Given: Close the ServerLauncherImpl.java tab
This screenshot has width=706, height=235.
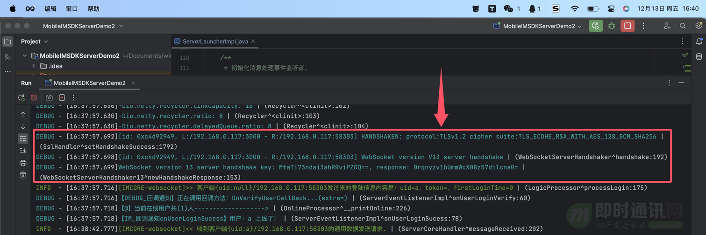Looking at the screenshot, I should click(x=253, y=41).
